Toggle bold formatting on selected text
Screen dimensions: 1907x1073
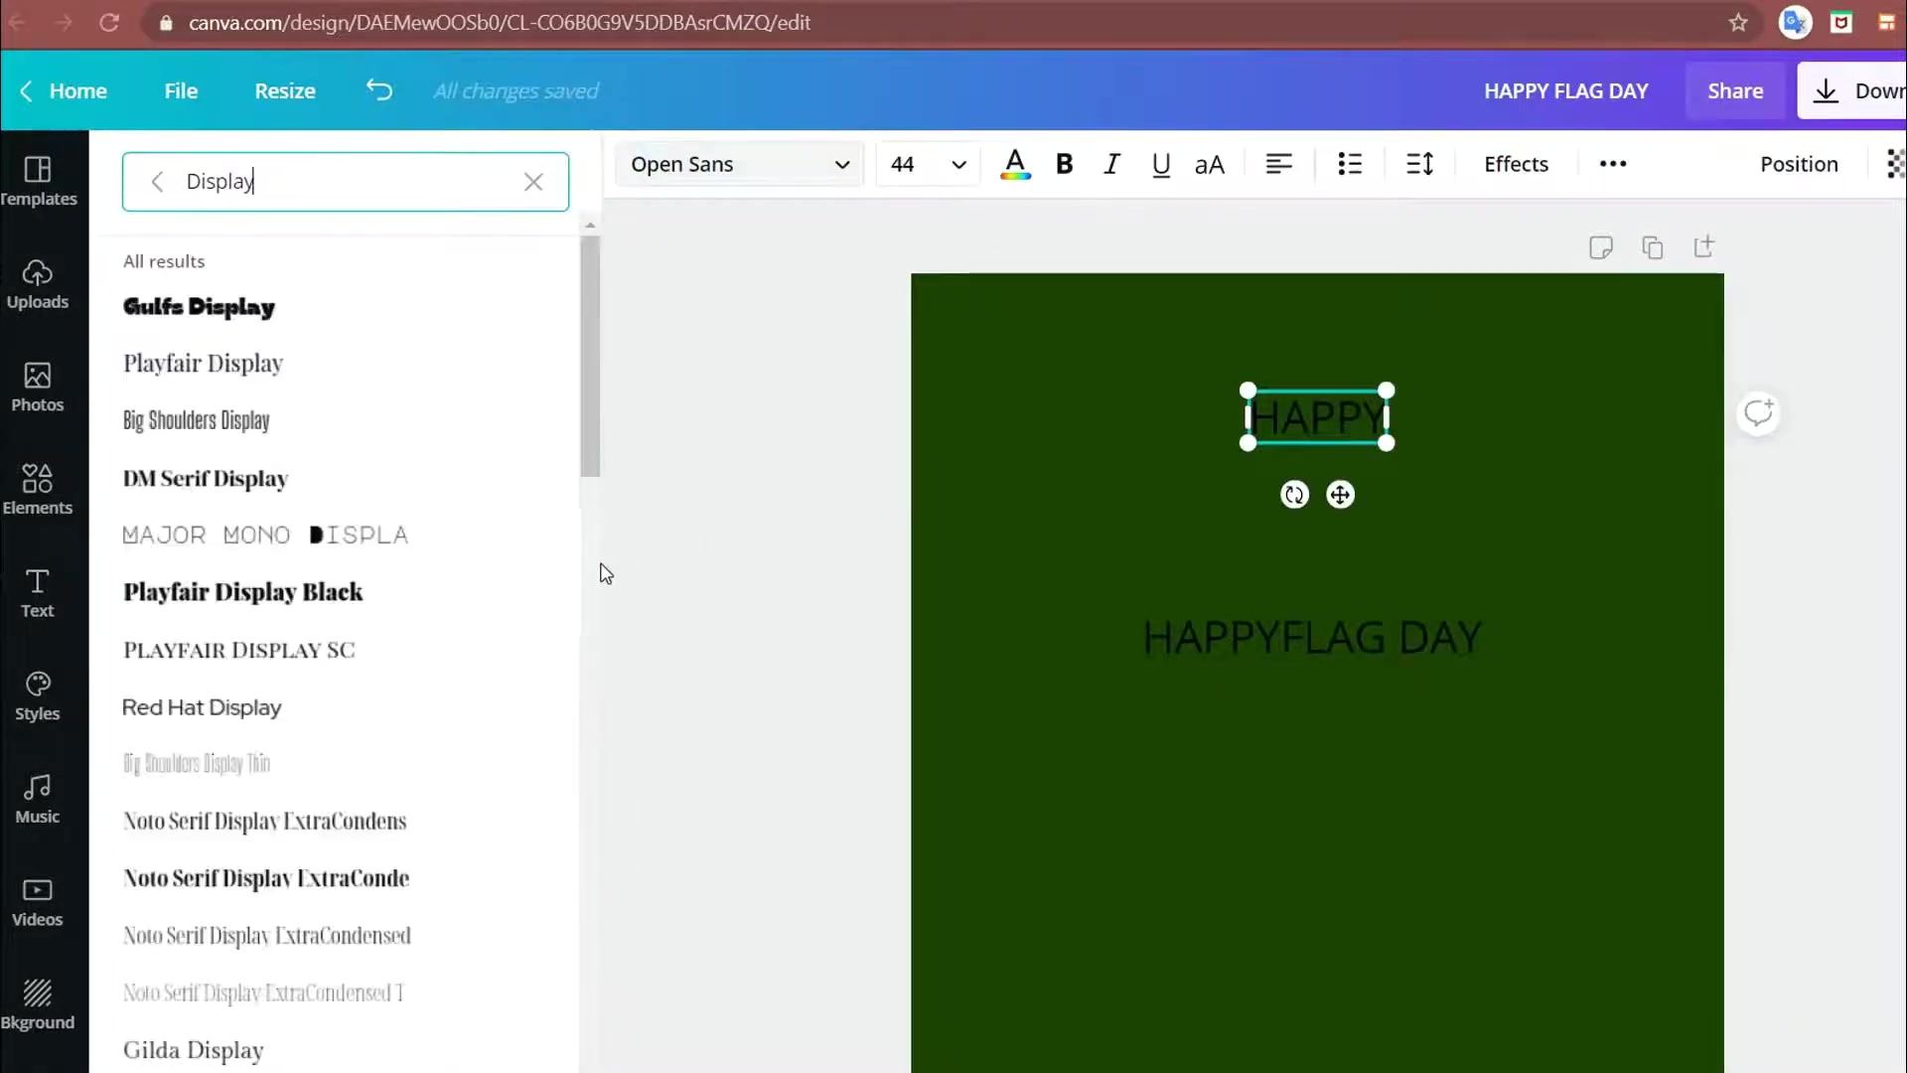[1065, 164]
